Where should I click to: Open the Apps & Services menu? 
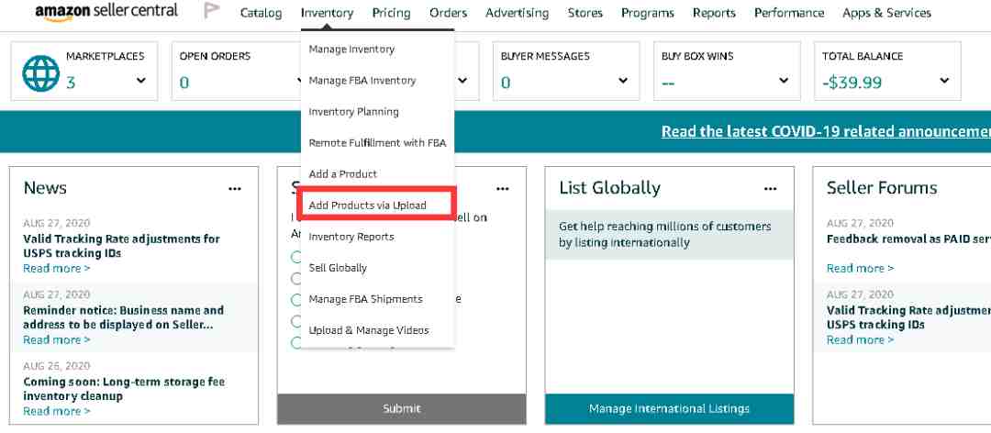tap(886, 13)
